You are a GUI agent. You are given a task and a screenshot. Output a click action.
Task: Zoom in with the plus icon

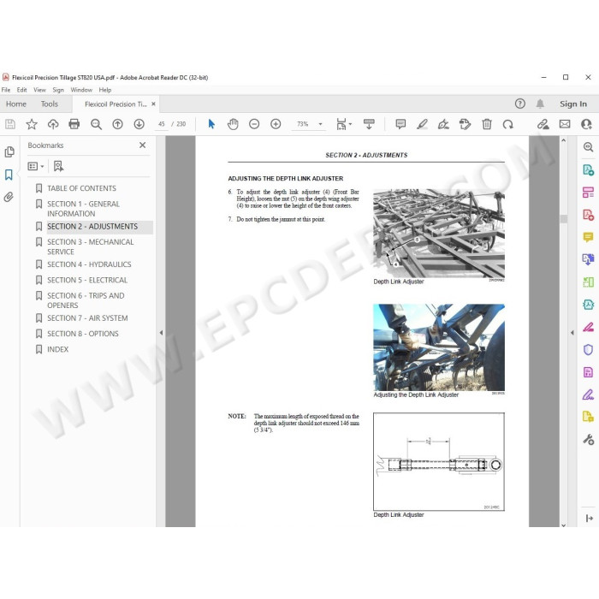[276, 124]
